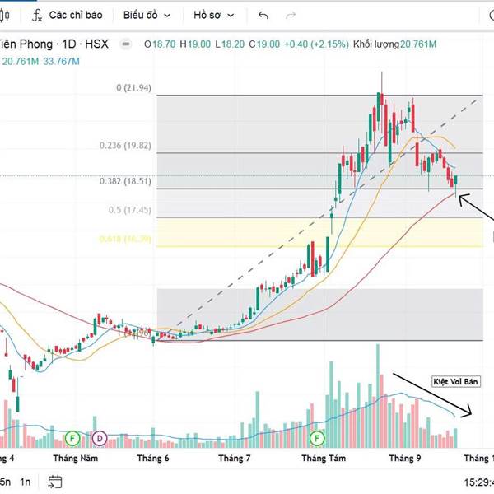The image size is (494, 494).
Task: Expand the 'Biểu đồ' dropdown menu
Action: [x=147, y=15]
